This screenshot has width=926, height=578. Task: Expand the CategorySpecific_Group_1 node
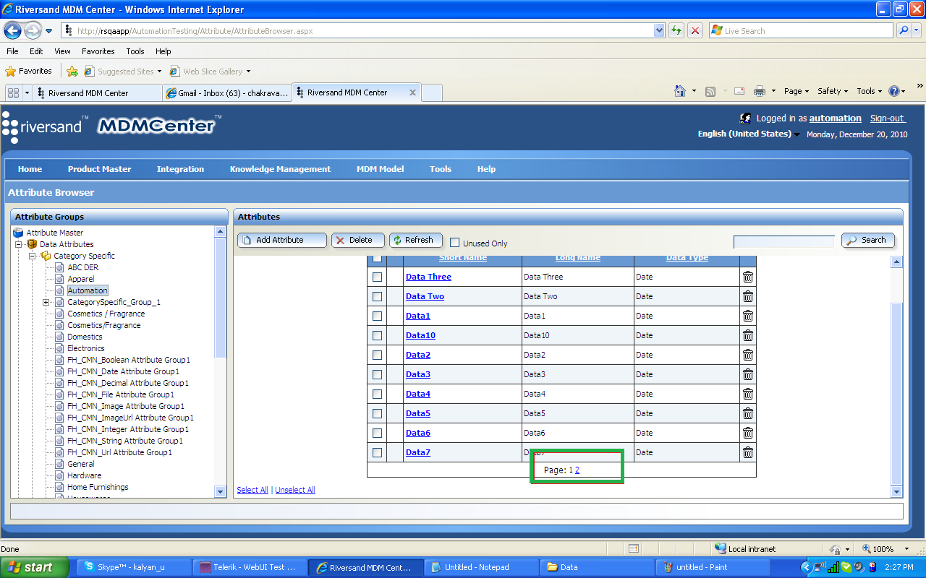coord(46,302)
